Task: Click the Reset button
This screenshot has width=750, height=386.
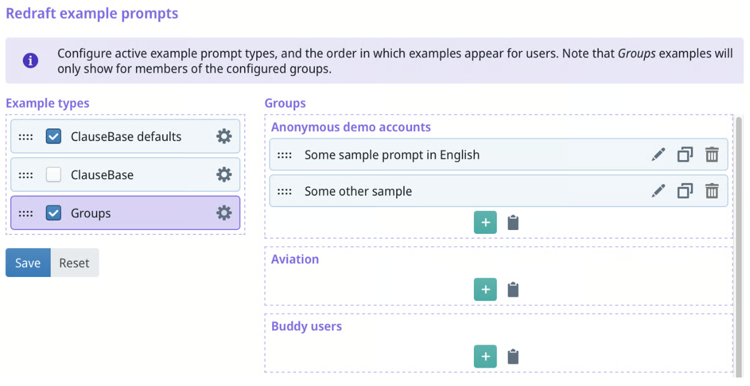Action: tap(74, 263)
